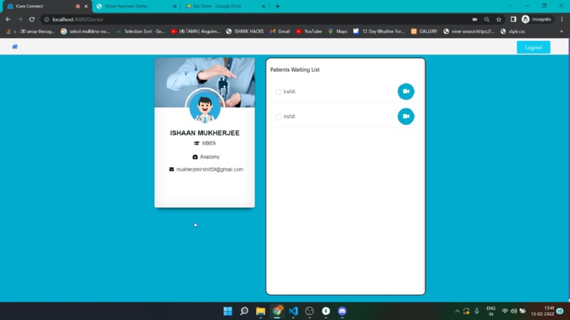Open the Gmail bookmark
The image size is (570, 320).
click(x=279, y=32)
